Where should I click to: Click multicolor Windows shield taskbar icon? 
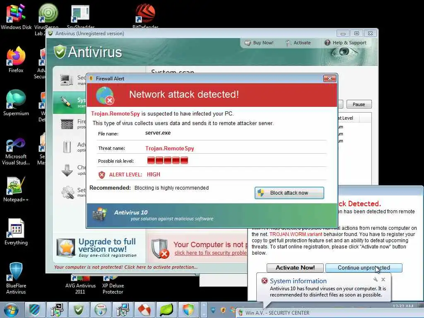[188, 310]
